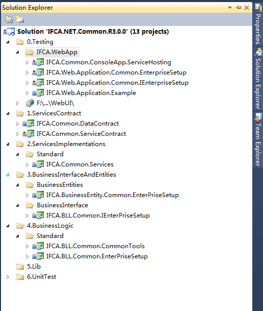Toggle auto-hide pin of Solution Explorer
Image resolution: width=263 pixels, height=311 pixels.
[x=238, y=8]
